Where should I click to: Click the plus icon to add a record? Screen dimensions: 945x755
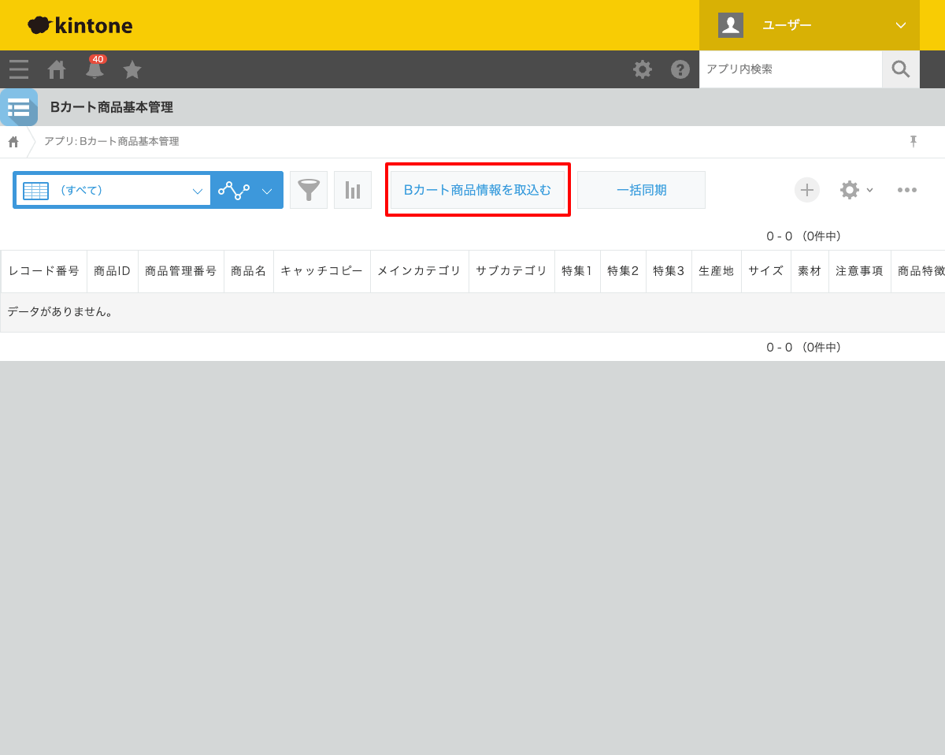click(806, 189)
